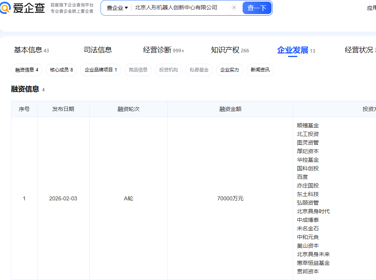The height and width of the screenshot is (280, 376).
Task: Select the 核心成员 8 sub-tab
Action: click(61, 70)
